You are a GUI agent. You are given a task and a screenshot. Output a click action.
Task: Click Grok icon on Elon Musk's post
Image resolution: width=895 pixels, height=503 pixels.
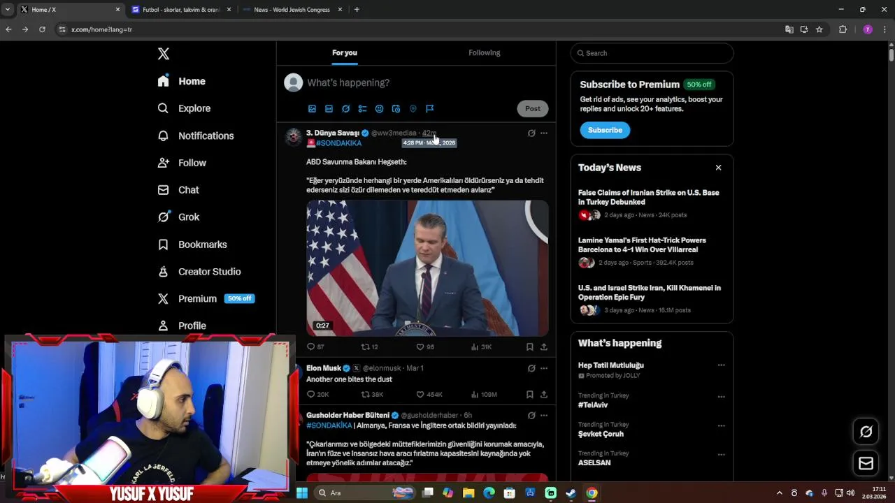(x=531, y=368)
